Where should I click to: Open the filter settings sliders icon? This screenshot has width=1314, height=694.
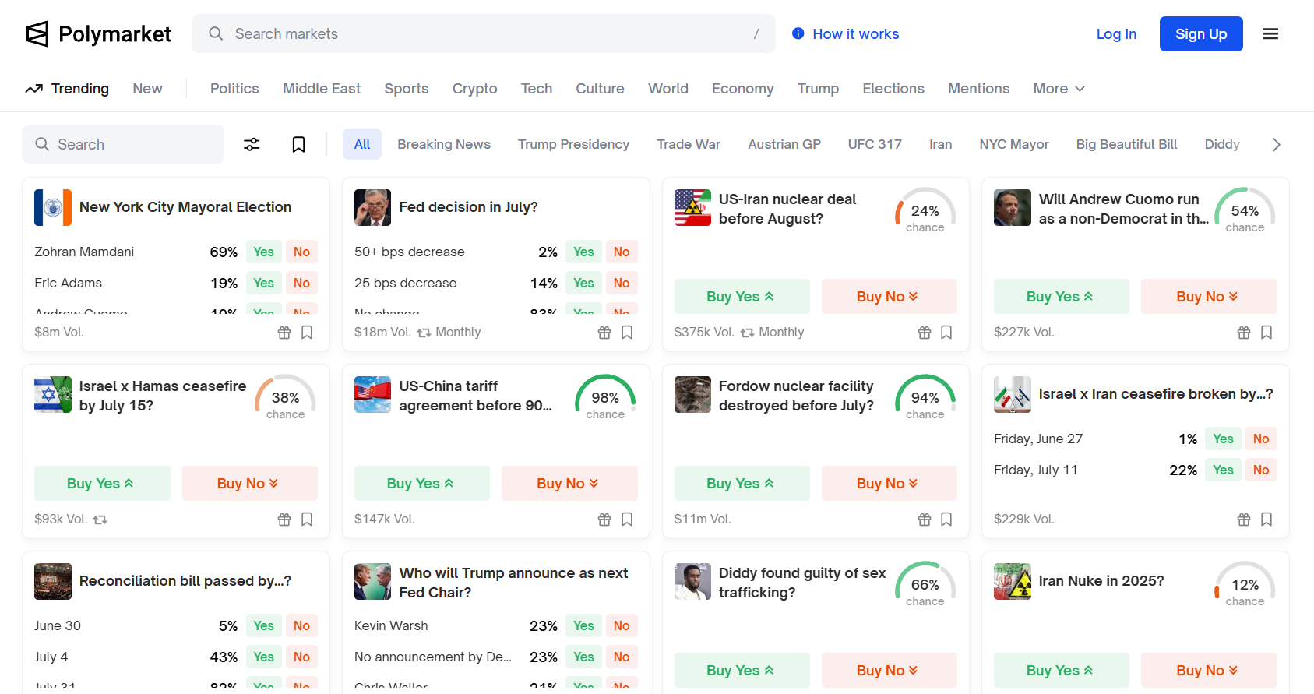(252, 144)
